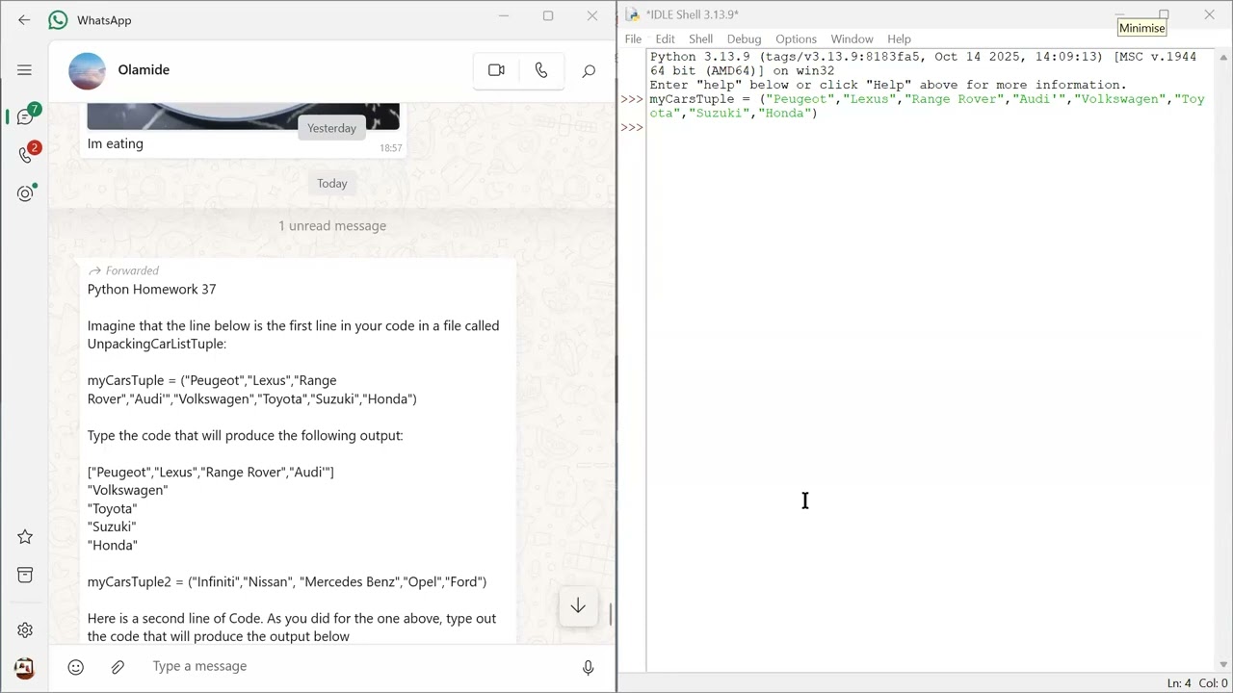Click the 'myCarsTuple2' line in message
Image resolution: width=1233 pixels, height=693 pixels.
(x=287, y=581)
